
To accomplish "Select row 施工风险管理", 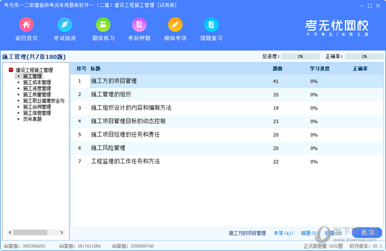I will coord(227,148).
